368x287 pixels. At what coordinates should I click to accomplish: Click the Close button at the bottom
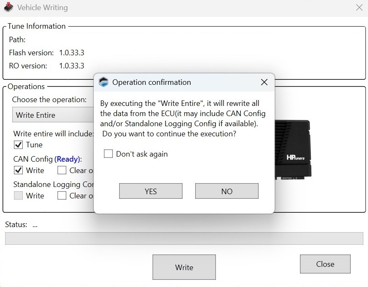(325, 264)
